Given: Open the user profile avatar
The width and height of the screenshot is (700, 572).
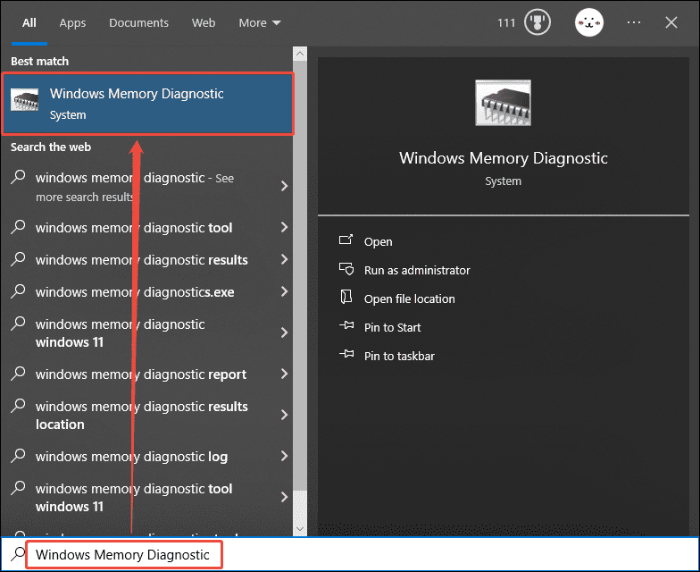Looking at the screenshot, I should pyautogui.click(x=589, y=22).
